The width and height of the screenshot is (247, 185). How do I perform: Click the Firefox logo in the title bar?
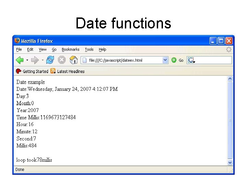click(x=17, y=40)
